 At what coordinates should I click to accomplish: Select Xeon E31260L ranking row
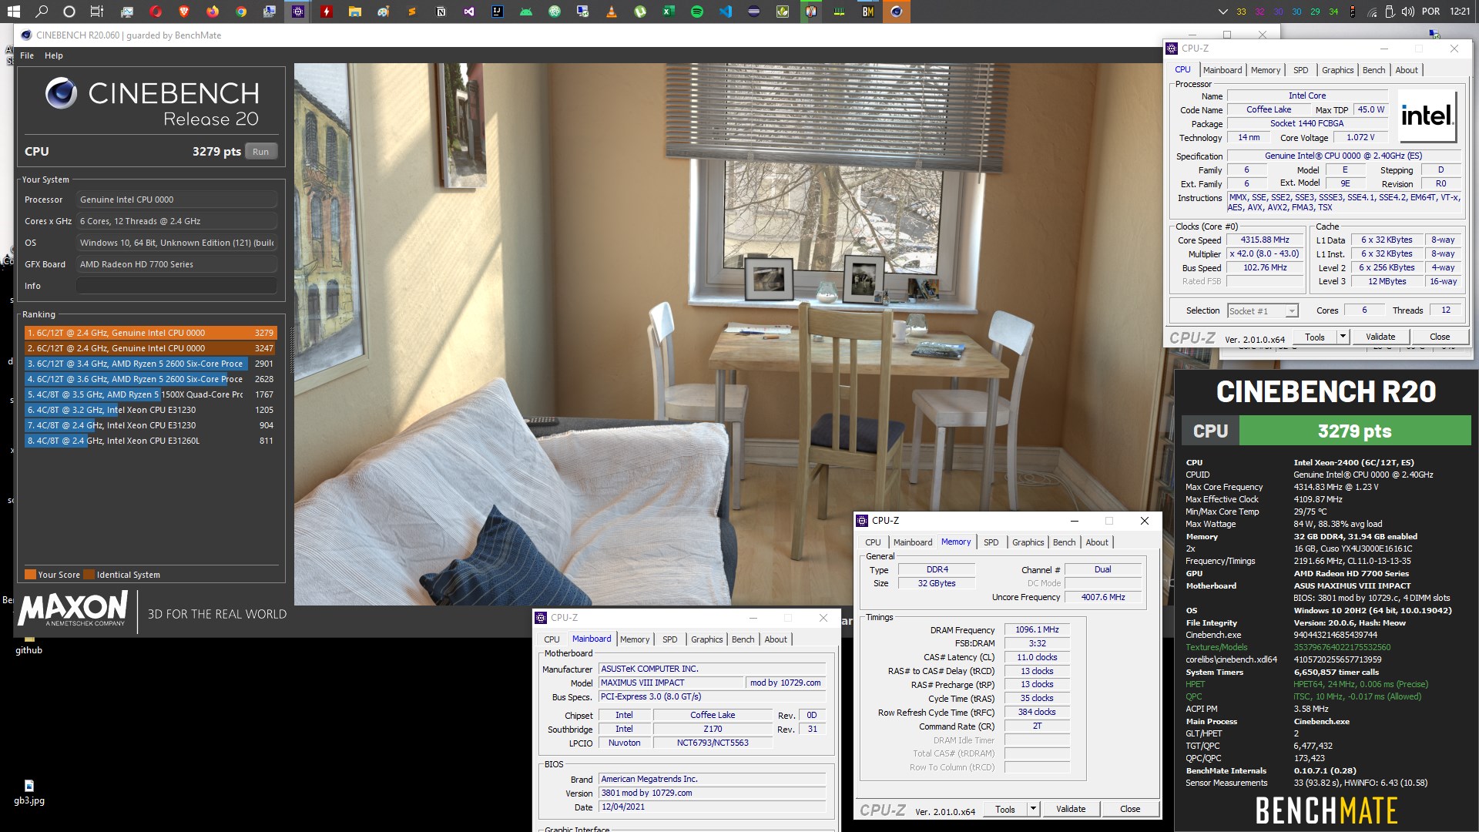point(150,441)
